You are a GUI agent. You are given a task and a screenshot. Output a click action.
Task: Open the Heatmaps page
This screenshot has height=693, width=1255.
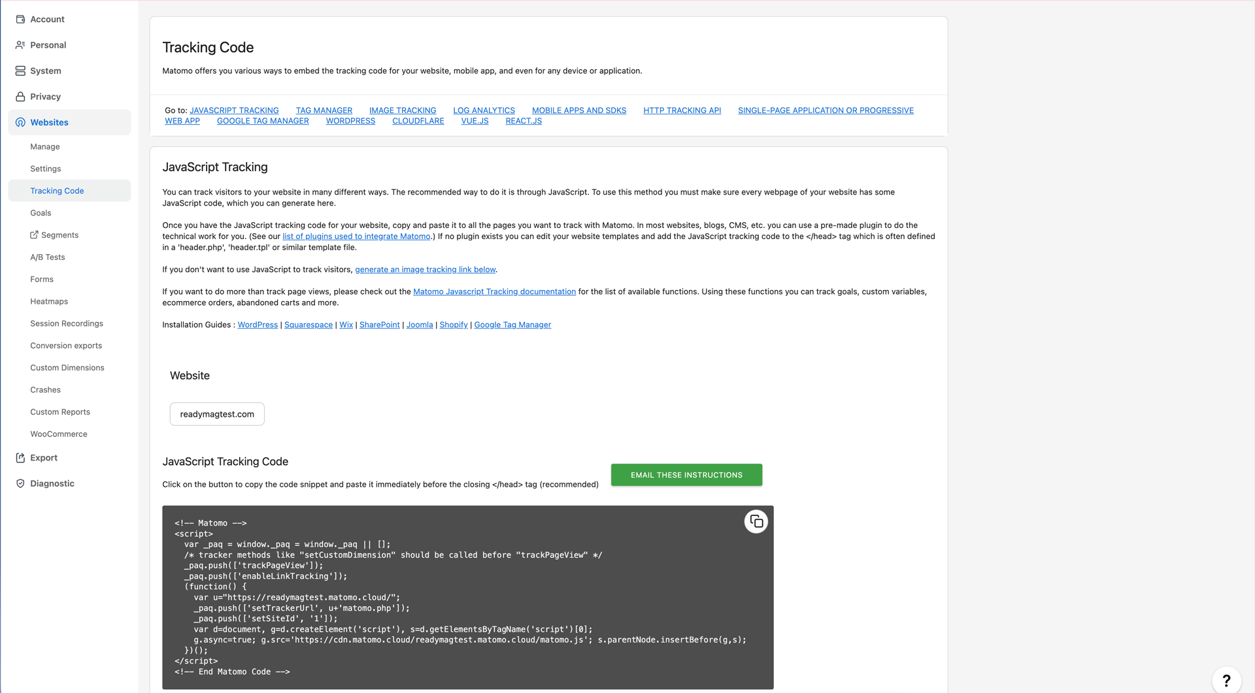49,302
